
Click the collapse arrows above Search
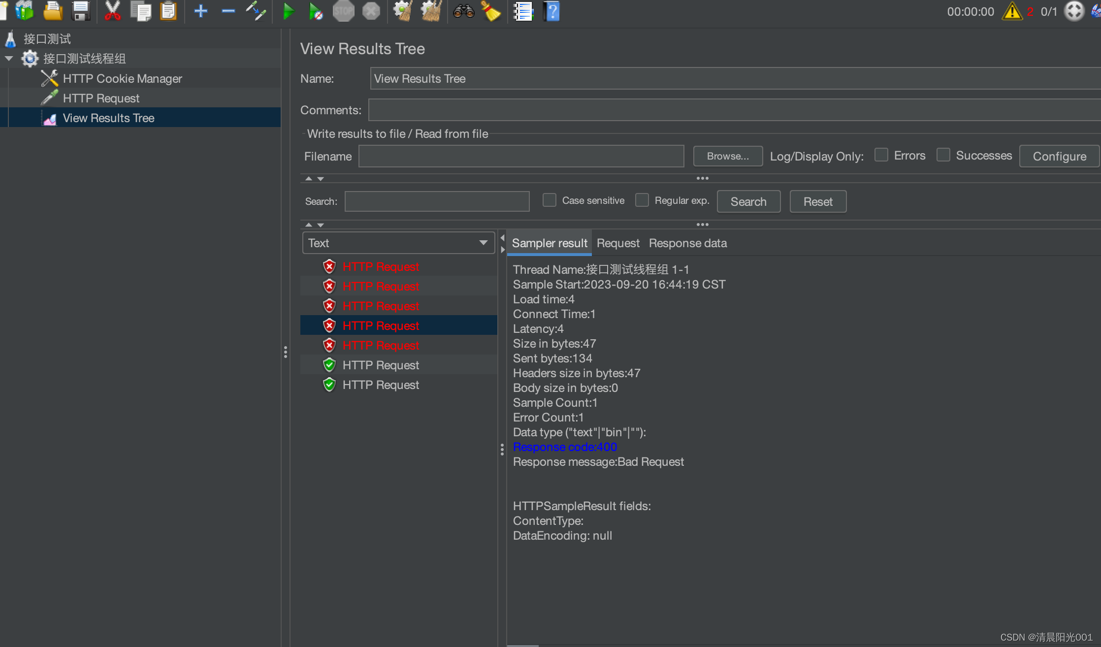[309, 178]
